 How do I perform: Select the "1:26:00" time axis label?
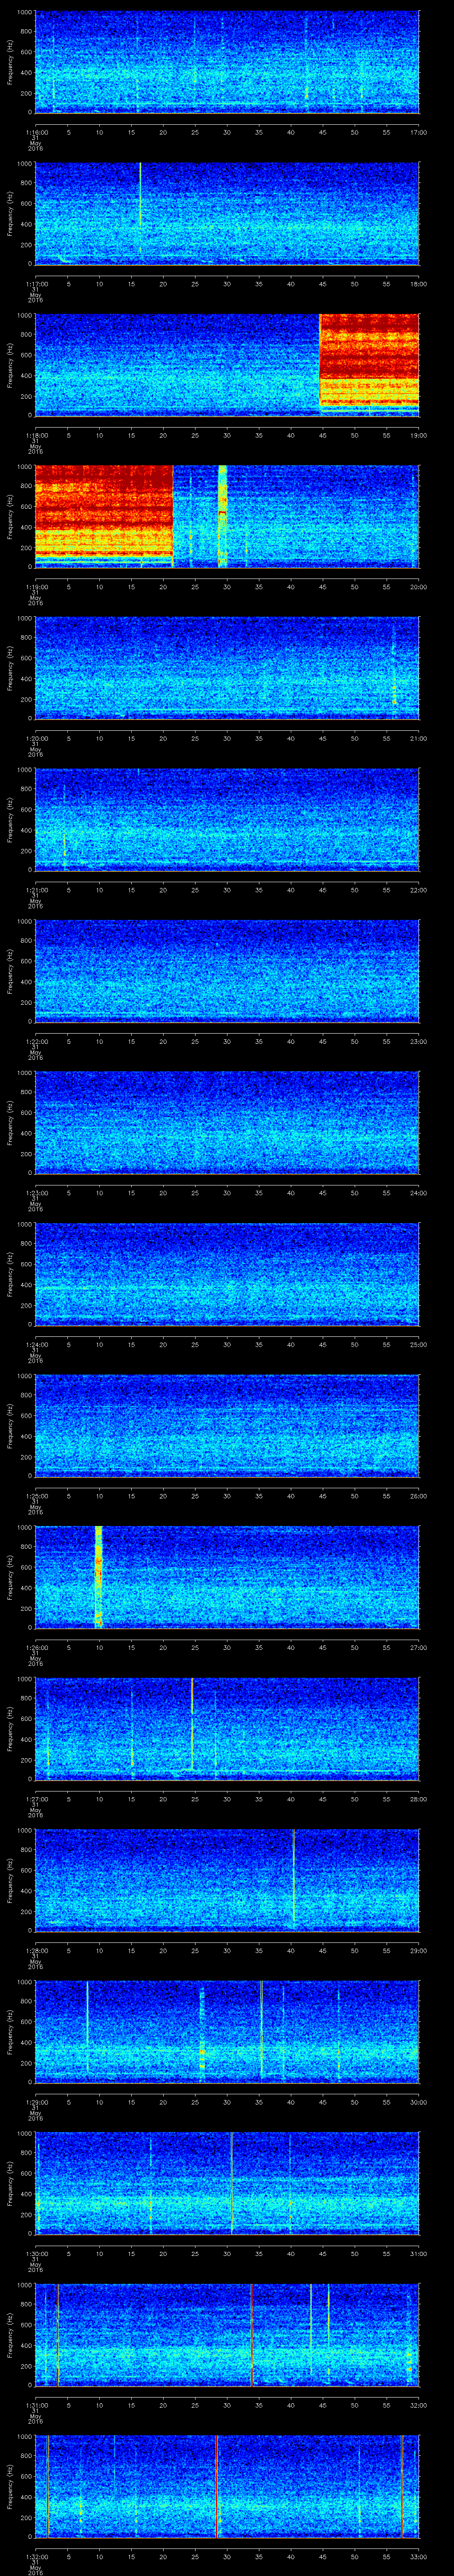coord(36,1647)
